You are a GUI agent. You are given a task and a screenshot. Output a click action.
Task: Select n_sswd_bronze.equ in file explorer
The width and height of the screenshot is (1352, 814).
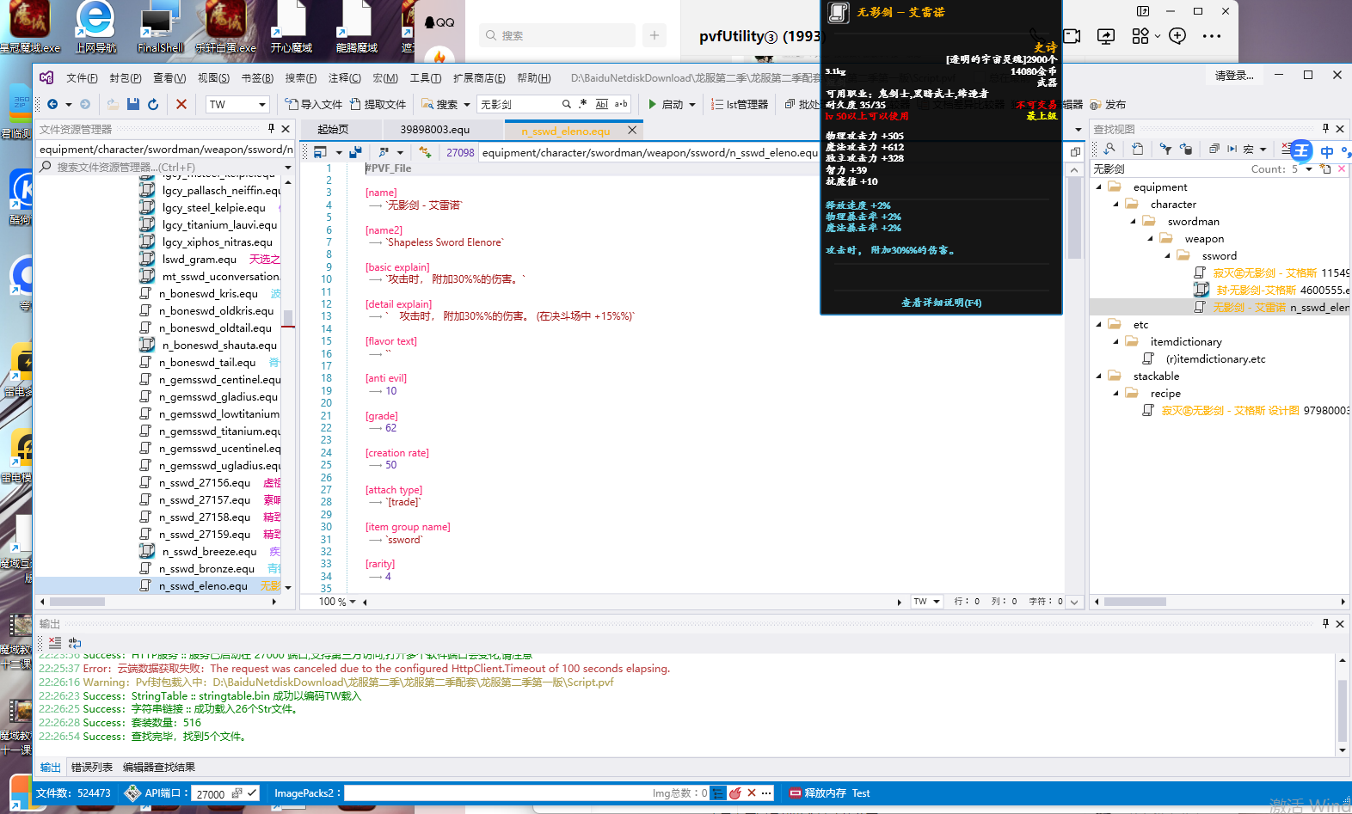pos(206,569)
